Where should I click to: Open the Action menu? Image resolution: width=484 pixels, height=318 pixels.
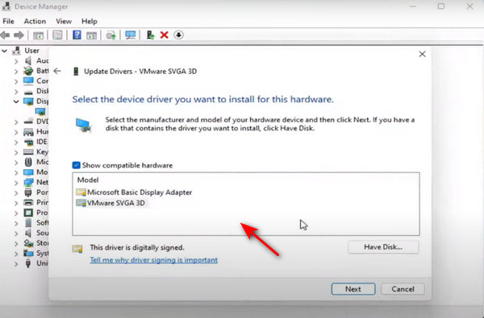(35, 21)
